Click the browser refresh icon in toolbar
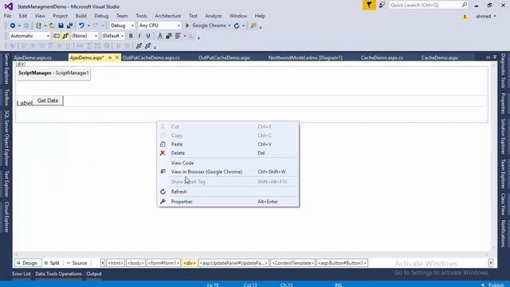Image resolution: width=510 pixels, height=287 pixels. pos(237,26)
